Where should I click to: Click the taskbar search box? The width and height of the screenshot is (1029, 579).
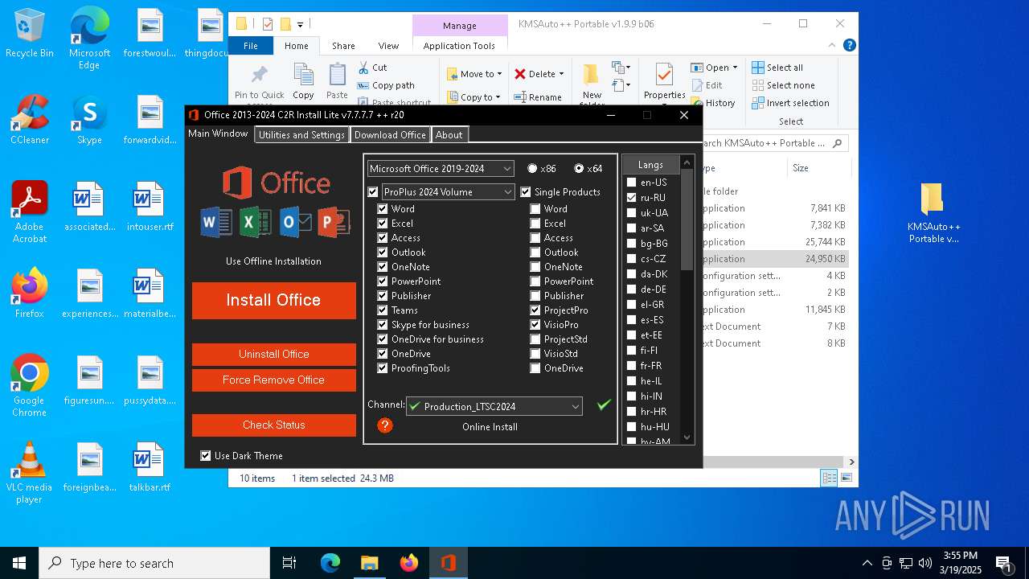pyautogui.click(x=154, y=563)
